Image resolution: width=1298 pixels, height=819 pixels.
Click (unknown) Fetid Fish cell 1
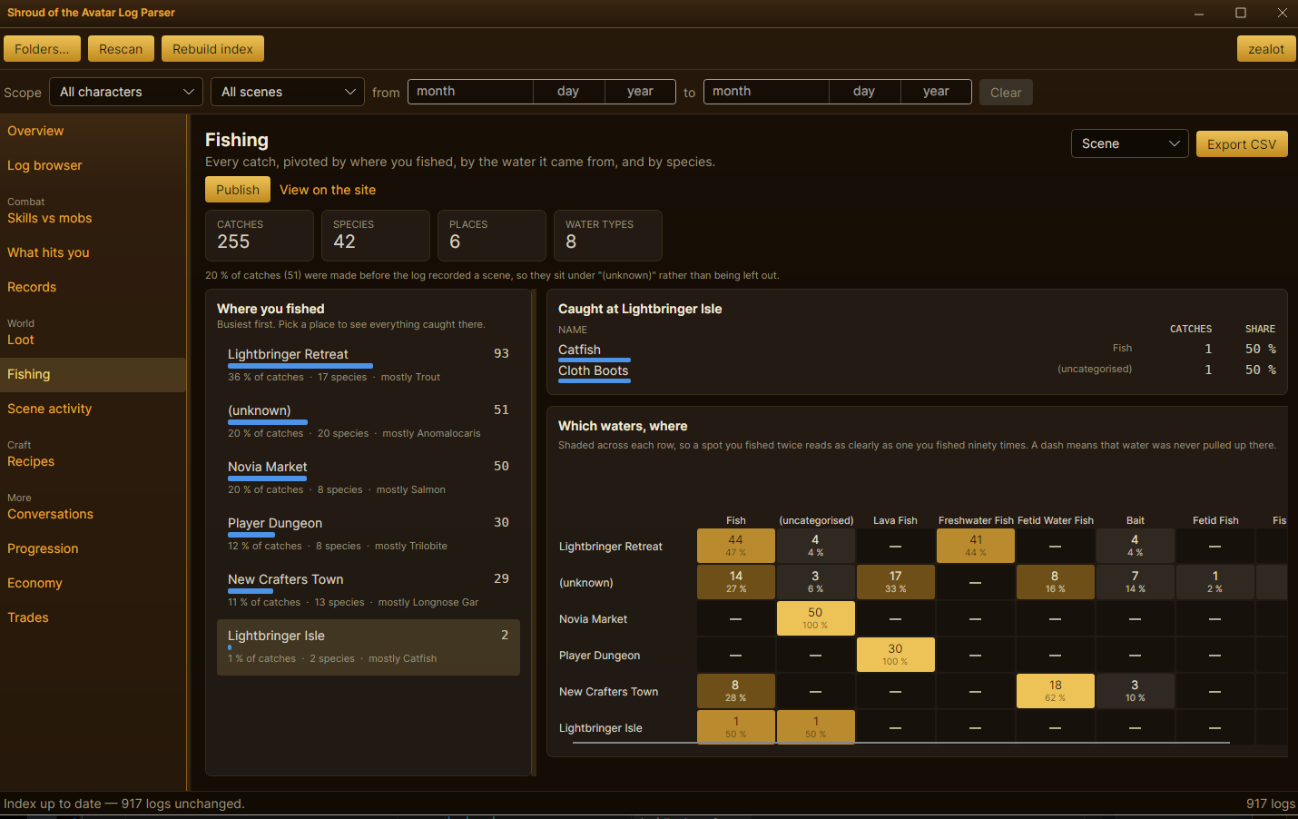click(x=1215, y=582)
